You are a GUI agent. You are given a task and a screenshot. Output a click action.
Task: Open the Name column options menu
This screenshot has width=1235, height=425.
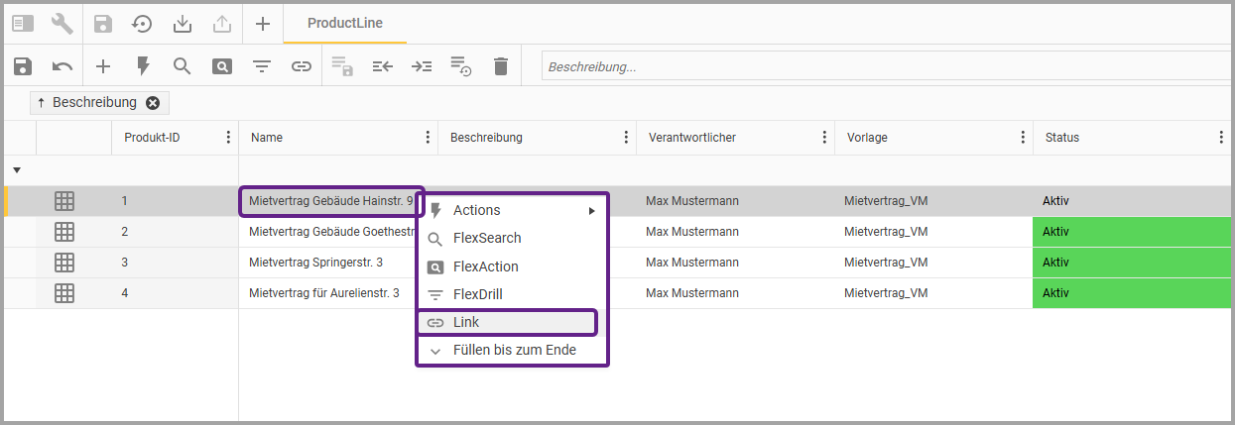point(428,138)
